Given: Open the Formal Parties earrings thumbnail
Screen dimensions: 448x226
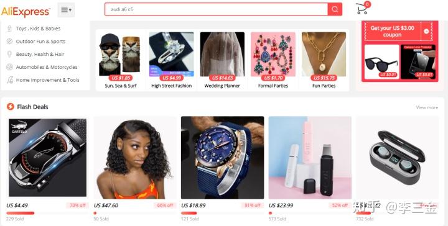Looking at the screenshot, I should (x=273, y=54).
